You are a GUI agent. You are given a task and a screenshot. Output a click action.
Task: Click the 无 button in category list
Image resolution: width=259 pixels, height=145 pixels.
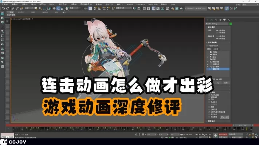tap(218, 83)
